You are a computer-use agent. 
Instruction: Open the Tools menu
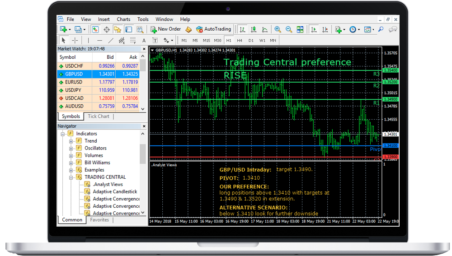[x=143, y=19]
